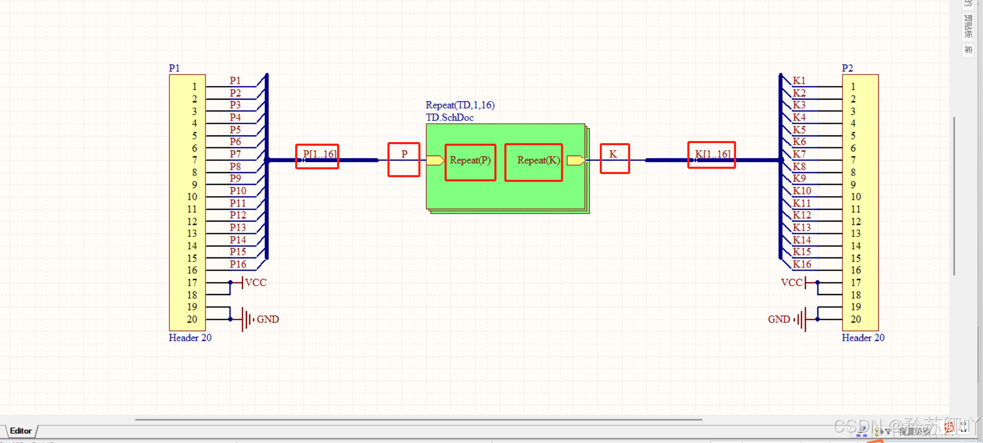Select the yellow P1 header component body
Viewport: 983px width, 443px height.
(187, 202)
